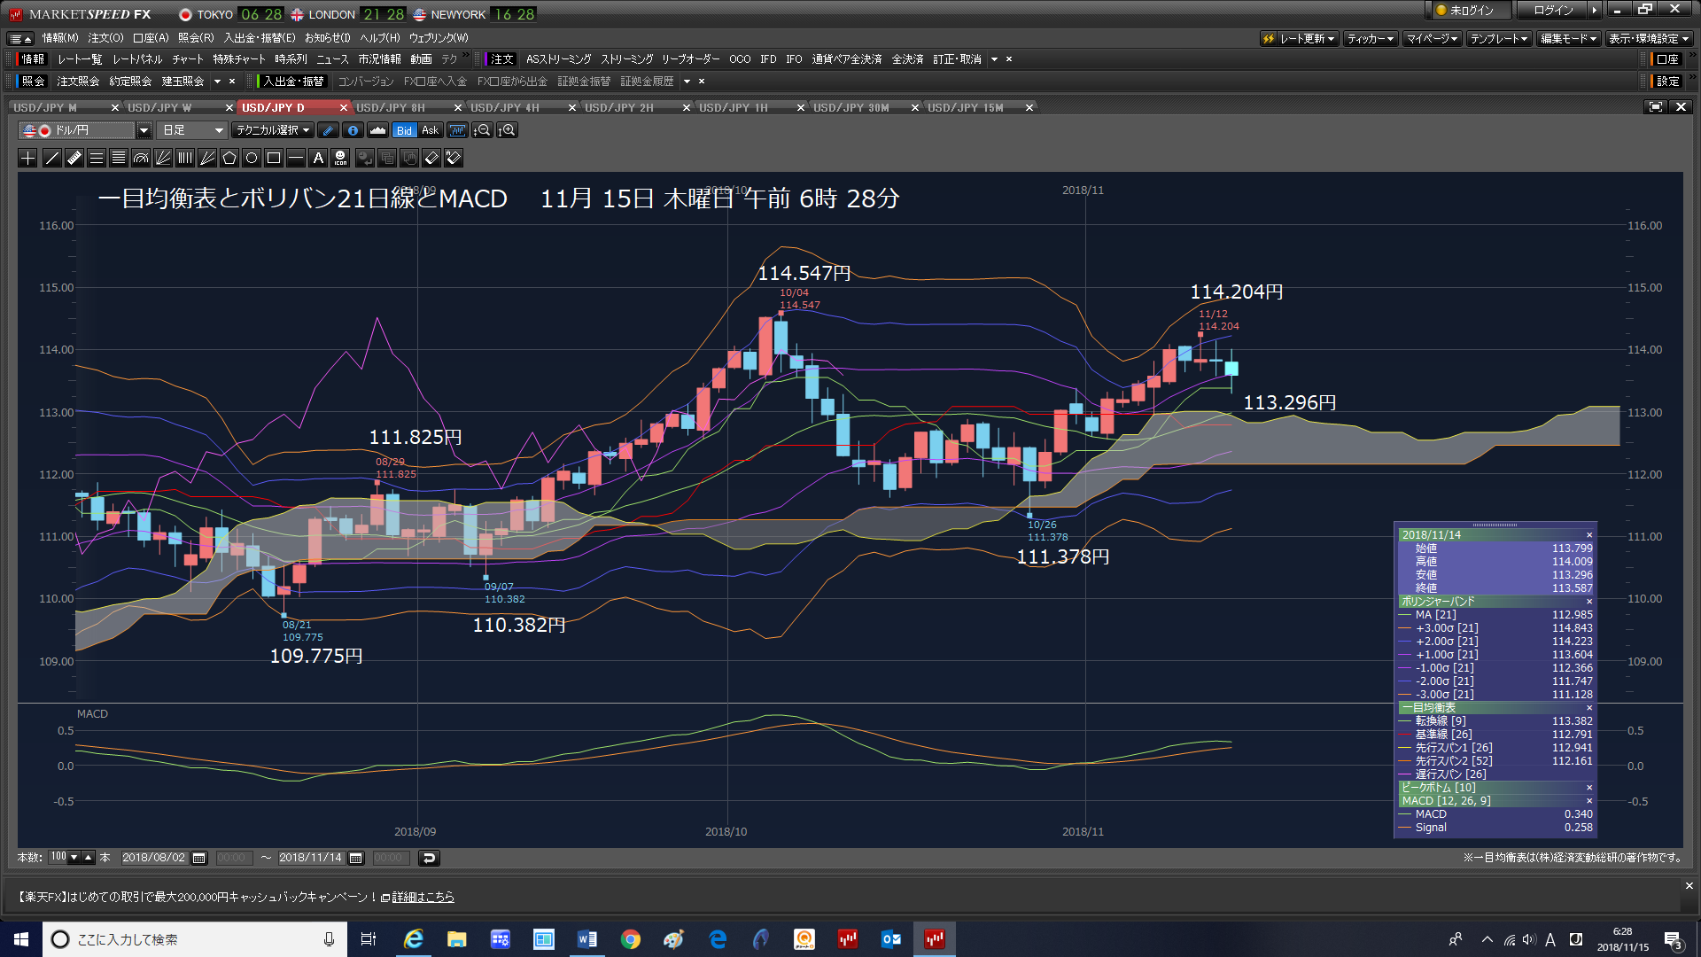Open the テンプレート dropdown
The height and width of the screenshot is (957, 1701).
(1498, 38)
